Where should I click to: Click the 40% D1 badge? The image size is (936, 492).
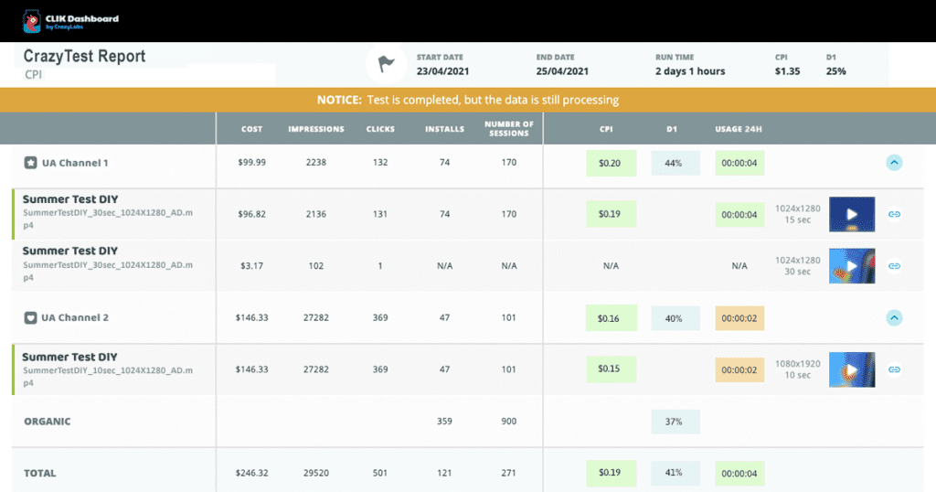(x=675, y=318)
